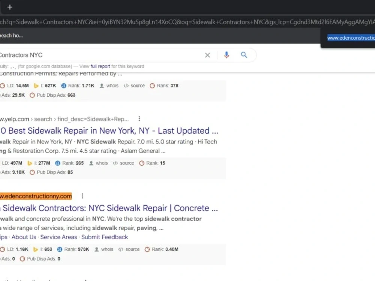Click Bing index value 277M
The image size is (375, 281).
(44, 163)
